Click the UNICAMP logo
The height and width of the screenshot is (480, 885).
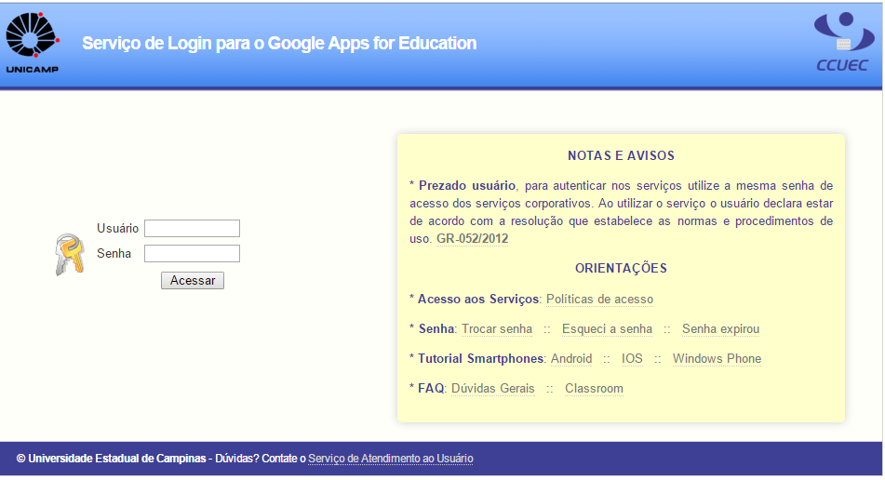tap(33, 43)
